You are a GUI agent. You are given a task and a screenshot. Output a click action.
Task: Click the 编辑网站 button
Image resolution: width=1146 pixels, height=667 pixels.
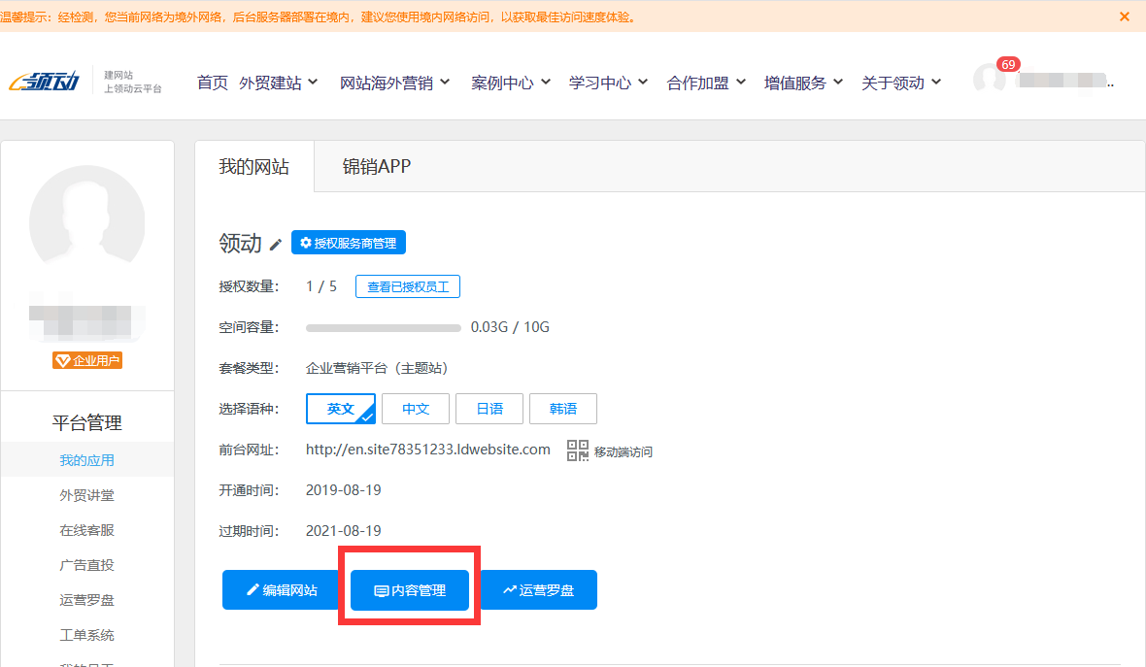click(282, 590)
